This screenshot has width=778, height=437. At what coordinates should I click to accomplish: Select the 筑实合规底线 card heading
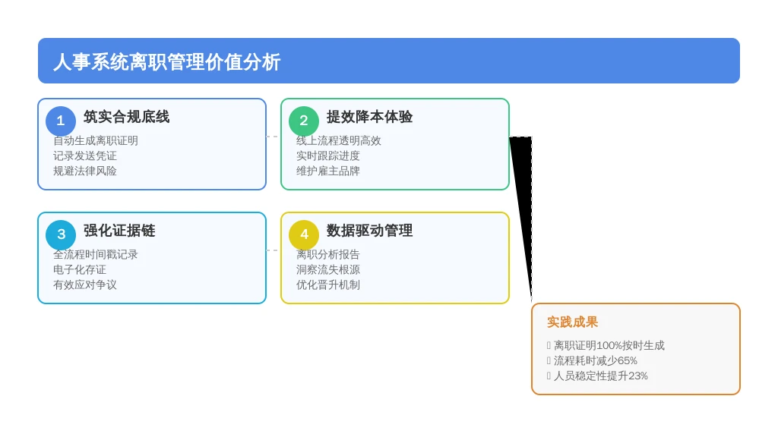point(127,118)
